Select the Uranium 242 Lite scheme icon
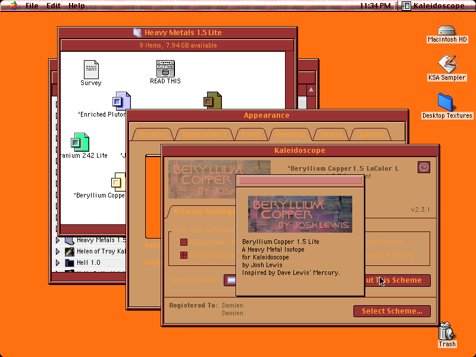This screenshot has width=476, height=357. (x=80, y=142)
